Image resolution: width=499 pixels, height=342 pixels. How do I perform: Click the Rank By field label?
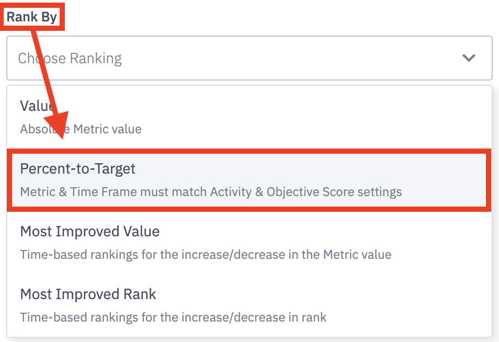(x=32, y=18)
